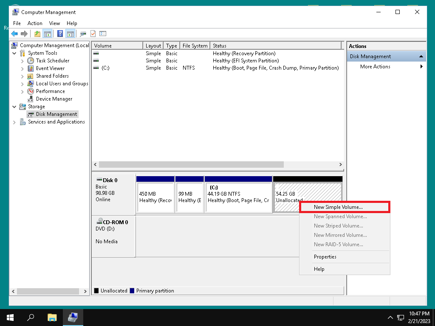Expand the Task Scheduler tree node
435x326 pixels.
23,61
